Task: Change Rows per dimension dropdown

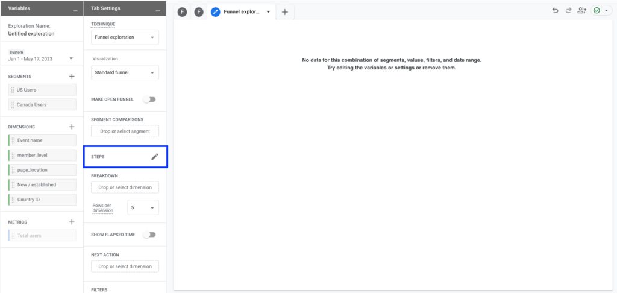Action: [143, 208]
